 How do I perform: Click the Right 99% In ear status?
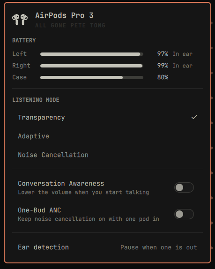point(175,66)
